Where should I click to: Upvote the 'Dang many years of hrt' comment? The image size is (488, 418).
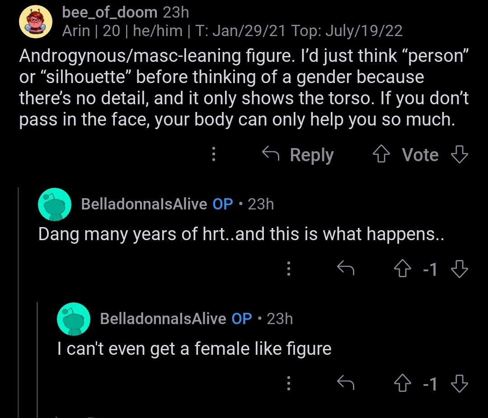click(403, 269)
